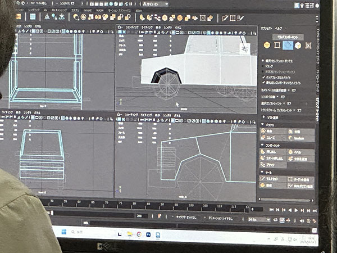
Task: Switch to the カスタム shelf tab
Action: click(x=75, y=10)
